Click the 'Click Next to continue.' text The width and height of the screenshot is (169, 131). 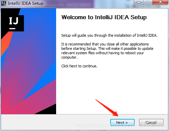click(x=79, y=66)
